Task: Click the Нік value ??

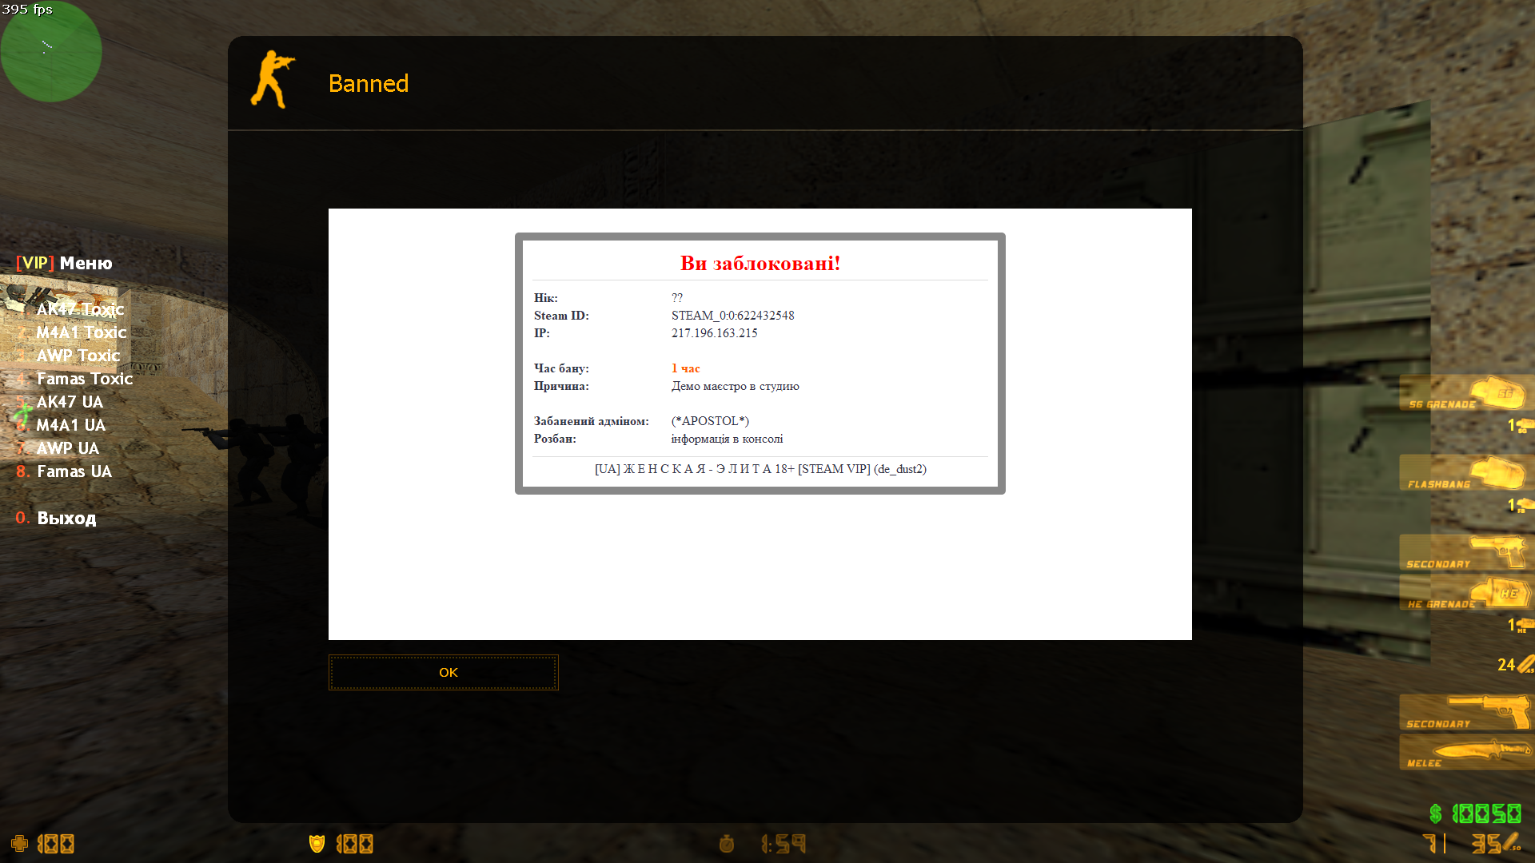Action: tap(677, 298)
